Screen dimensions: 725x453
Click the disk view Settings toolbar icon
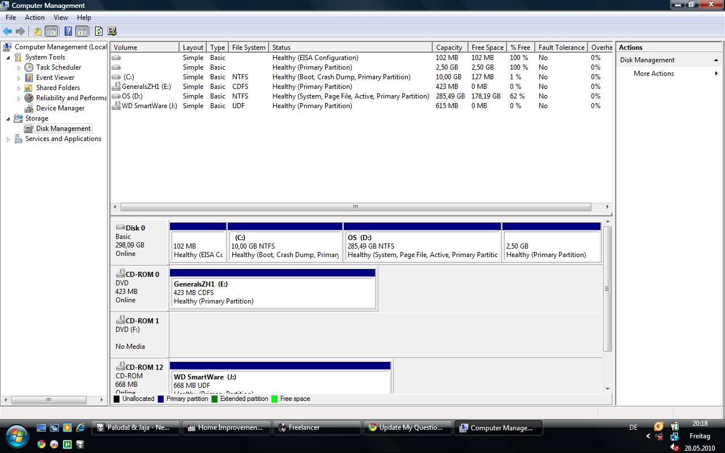[112, 32]
